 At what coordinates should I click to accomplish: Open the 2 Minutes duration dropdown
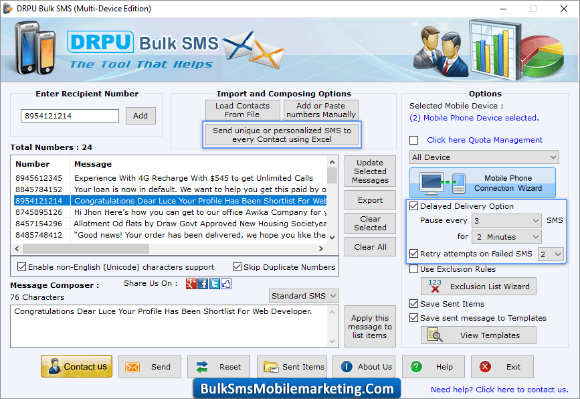coord(506,237)
